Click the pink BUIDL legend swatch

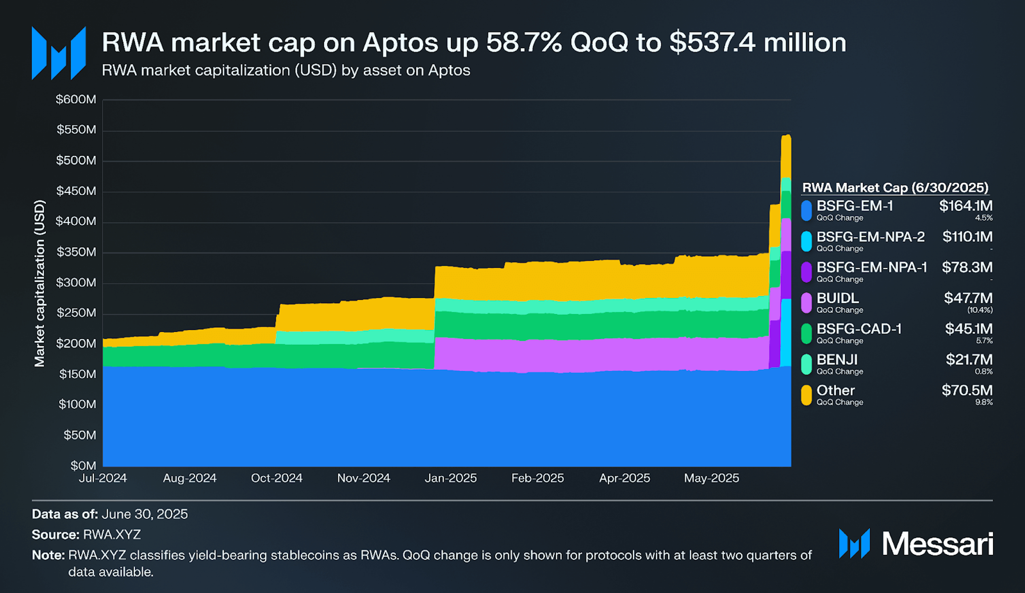click(806, 303)
